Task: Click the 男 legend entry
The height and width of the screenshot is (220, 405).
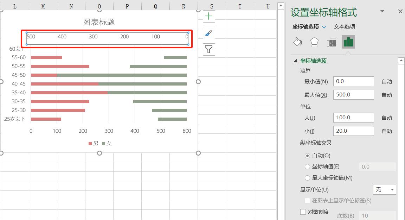Action: click(93, 143)
